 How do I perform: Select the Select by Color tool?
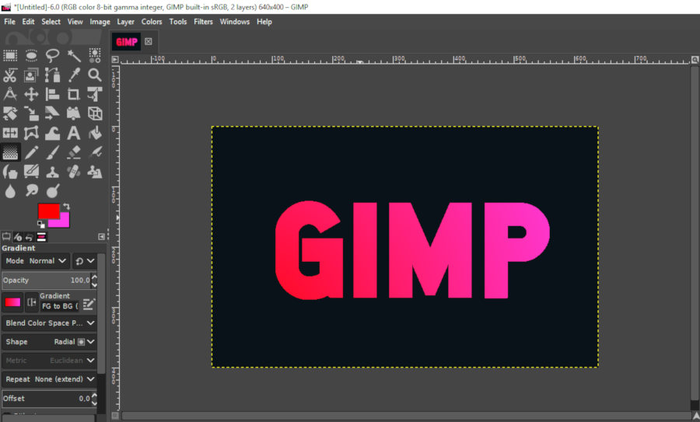coord(95,55)
